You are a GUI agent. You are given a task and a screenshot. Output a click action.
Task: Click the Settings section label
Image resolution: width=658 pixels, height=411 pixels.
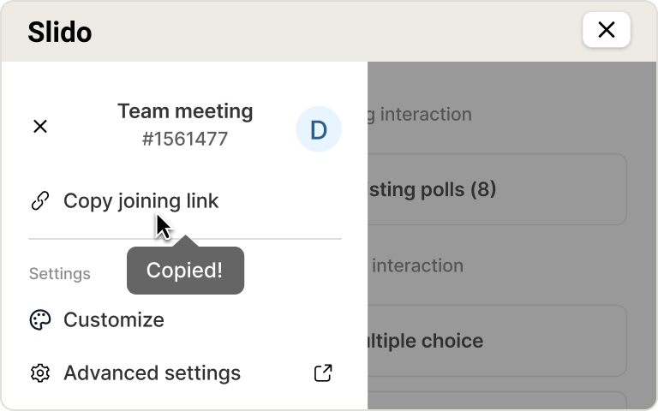60,274
